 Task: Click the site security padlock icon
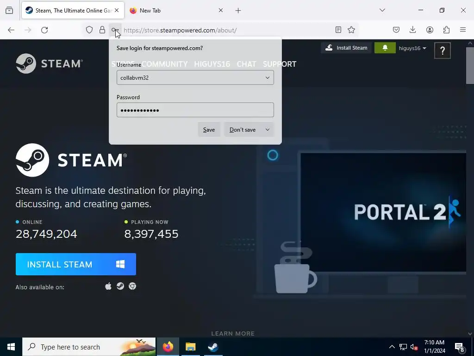point(102,30)
